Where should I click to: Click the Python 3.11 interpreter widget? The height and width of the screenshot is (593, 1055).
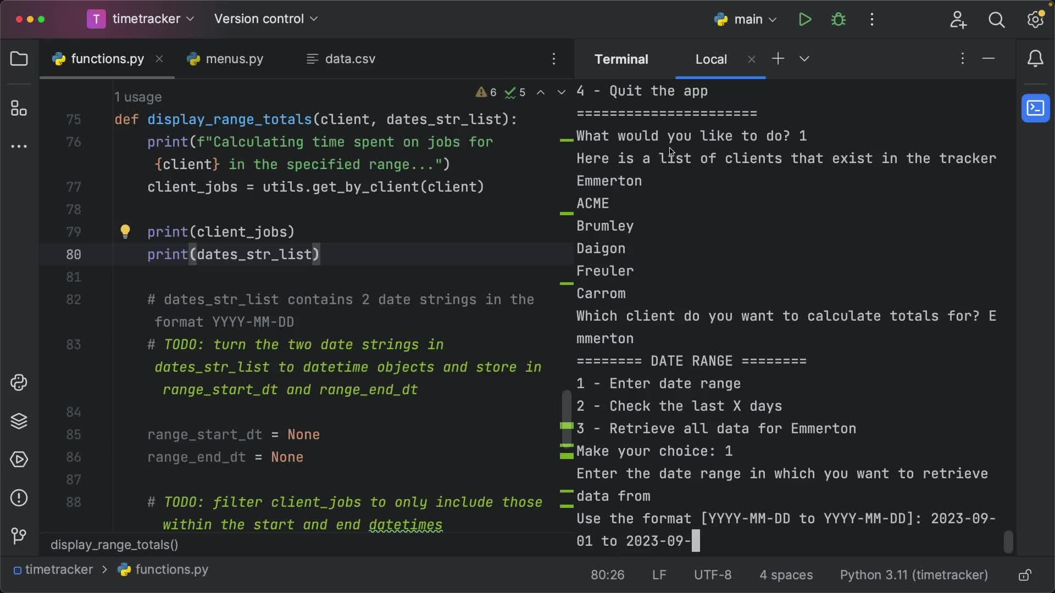(913, 575)
